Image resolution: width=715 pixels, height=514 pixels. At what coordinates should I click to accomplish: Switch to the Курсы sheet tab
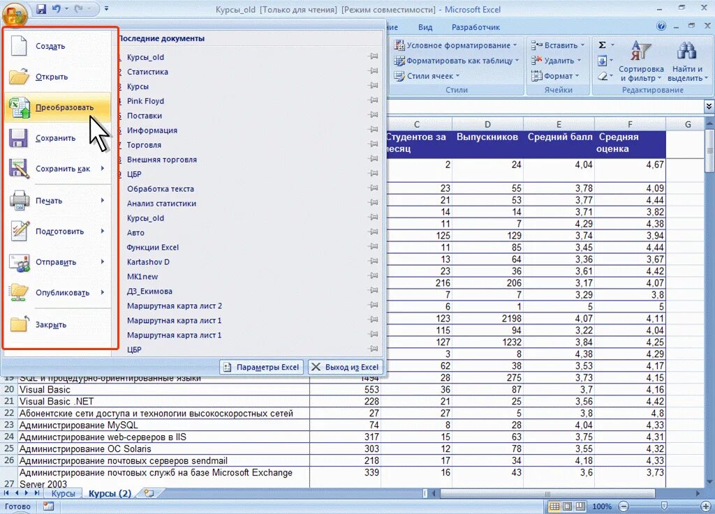pos(63,494)
